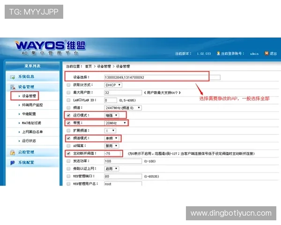The image size is (281, 225).
Task: Click the 发送功率 field showing 100
Action: [x=123, y=161]
